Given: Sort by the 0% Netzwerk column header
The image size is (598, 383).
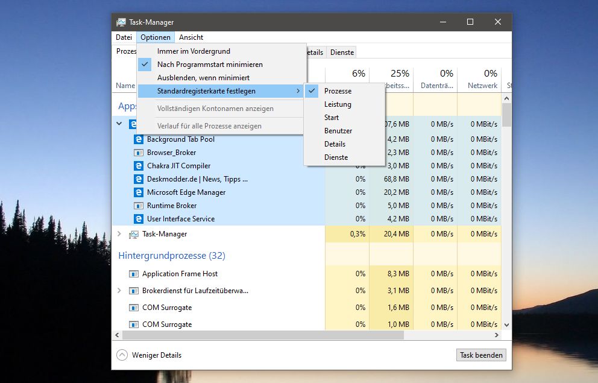Looking at the screenshot, I should click(479, 79).
